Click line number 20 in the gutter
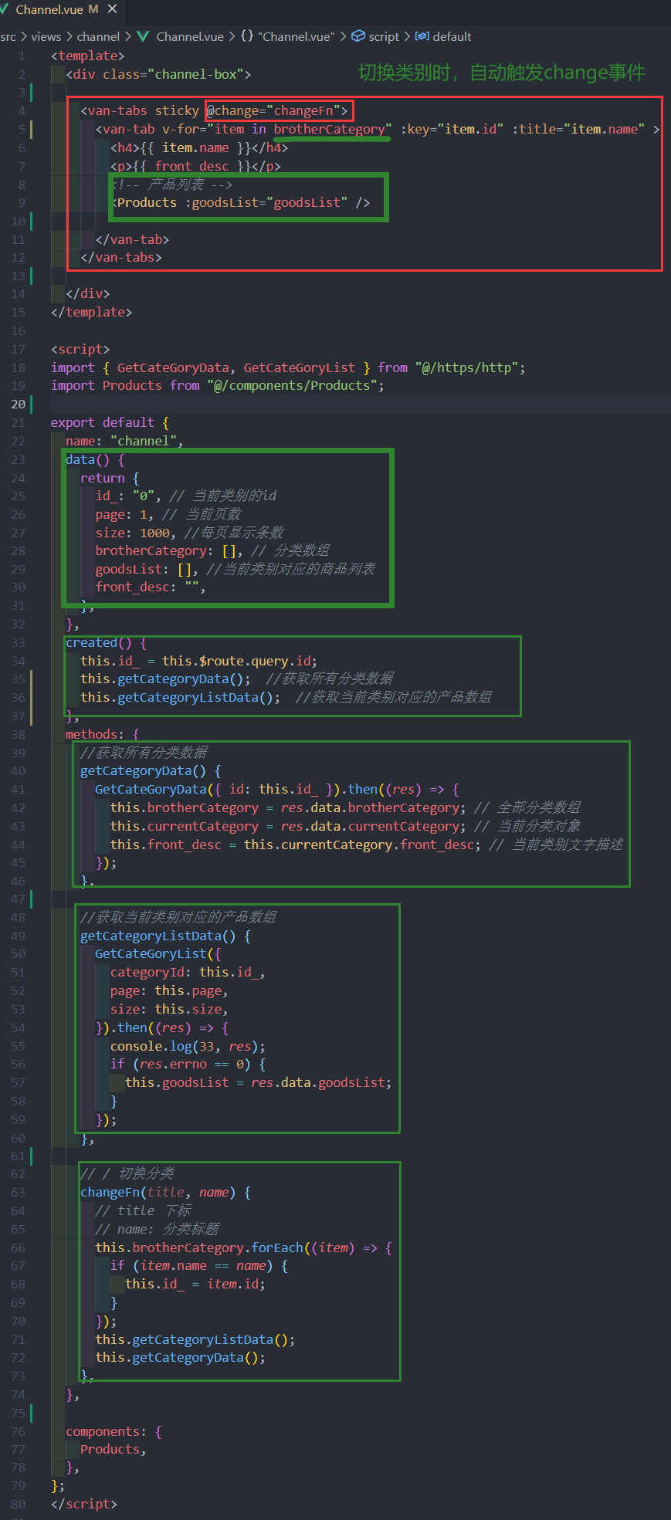The height and width of the screenshot is (1520, 671). (x=19, y=404)
